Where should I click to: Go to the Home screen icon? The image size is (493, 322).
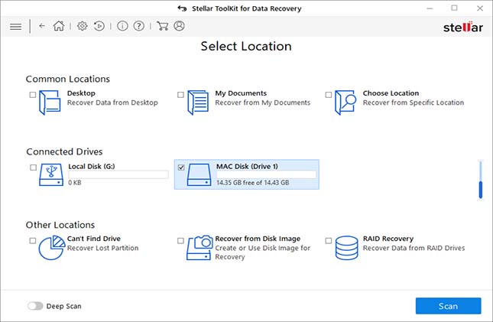click(59, 26)
